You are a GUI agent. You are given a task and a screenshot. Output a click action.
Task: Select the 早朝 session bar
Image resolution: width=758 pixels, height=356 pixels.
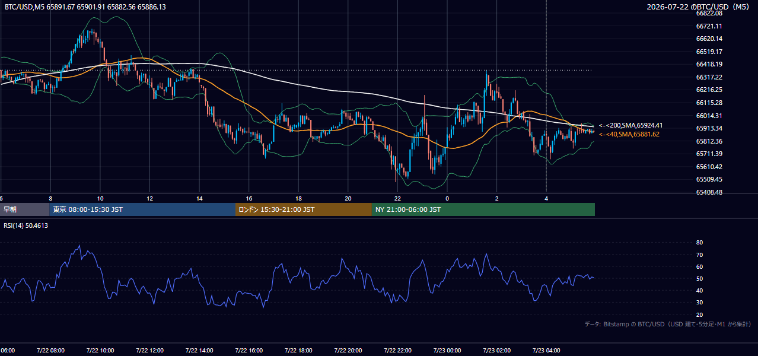coord(24,209)
